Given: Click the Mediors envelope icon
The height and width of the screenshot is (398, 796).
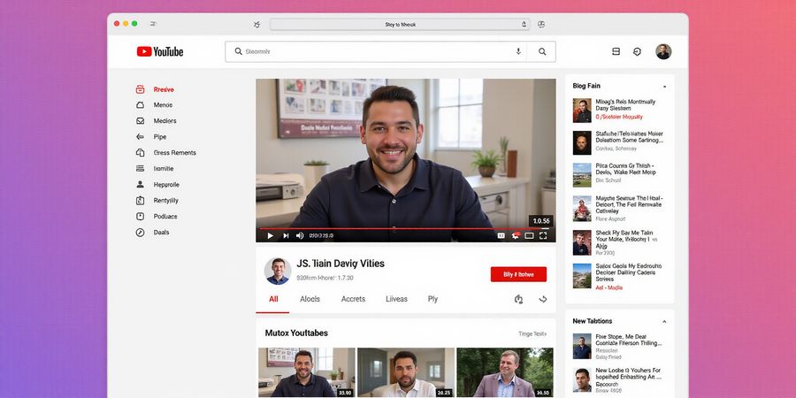Looking at the screenshot, I should [140, 121].
